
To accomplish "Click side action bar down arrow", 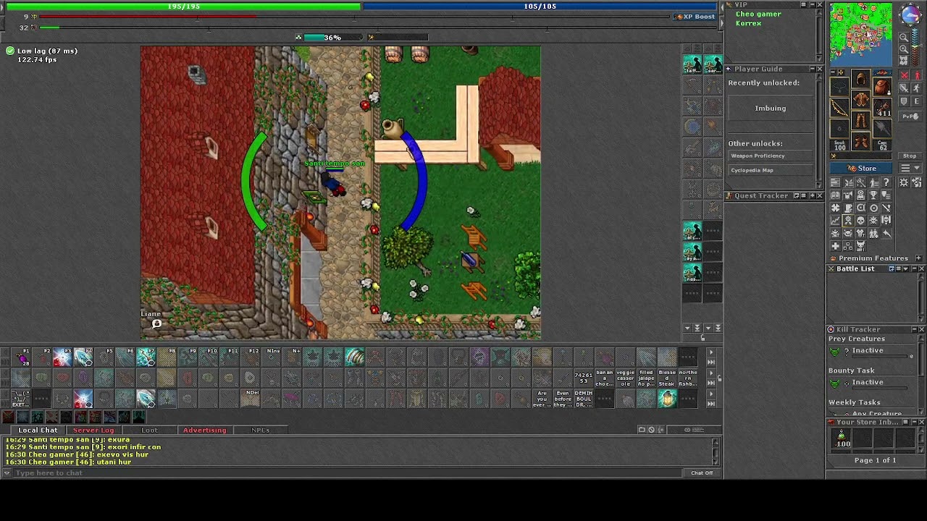I will [687, 328].
